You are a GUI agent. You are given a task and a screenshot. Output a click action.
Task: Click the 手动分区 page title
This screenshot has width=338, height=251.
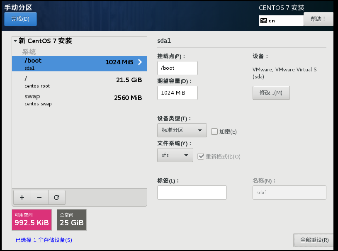click(18, 7)
